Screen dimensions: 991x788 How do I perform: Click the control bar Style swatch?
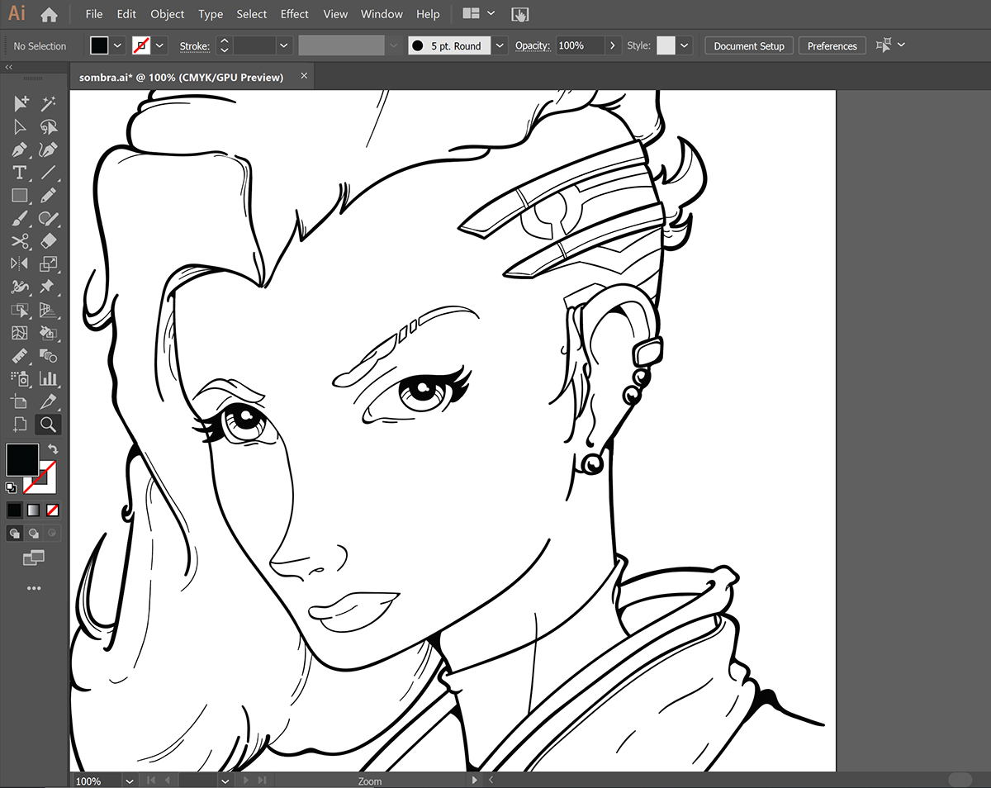[666, 45]
